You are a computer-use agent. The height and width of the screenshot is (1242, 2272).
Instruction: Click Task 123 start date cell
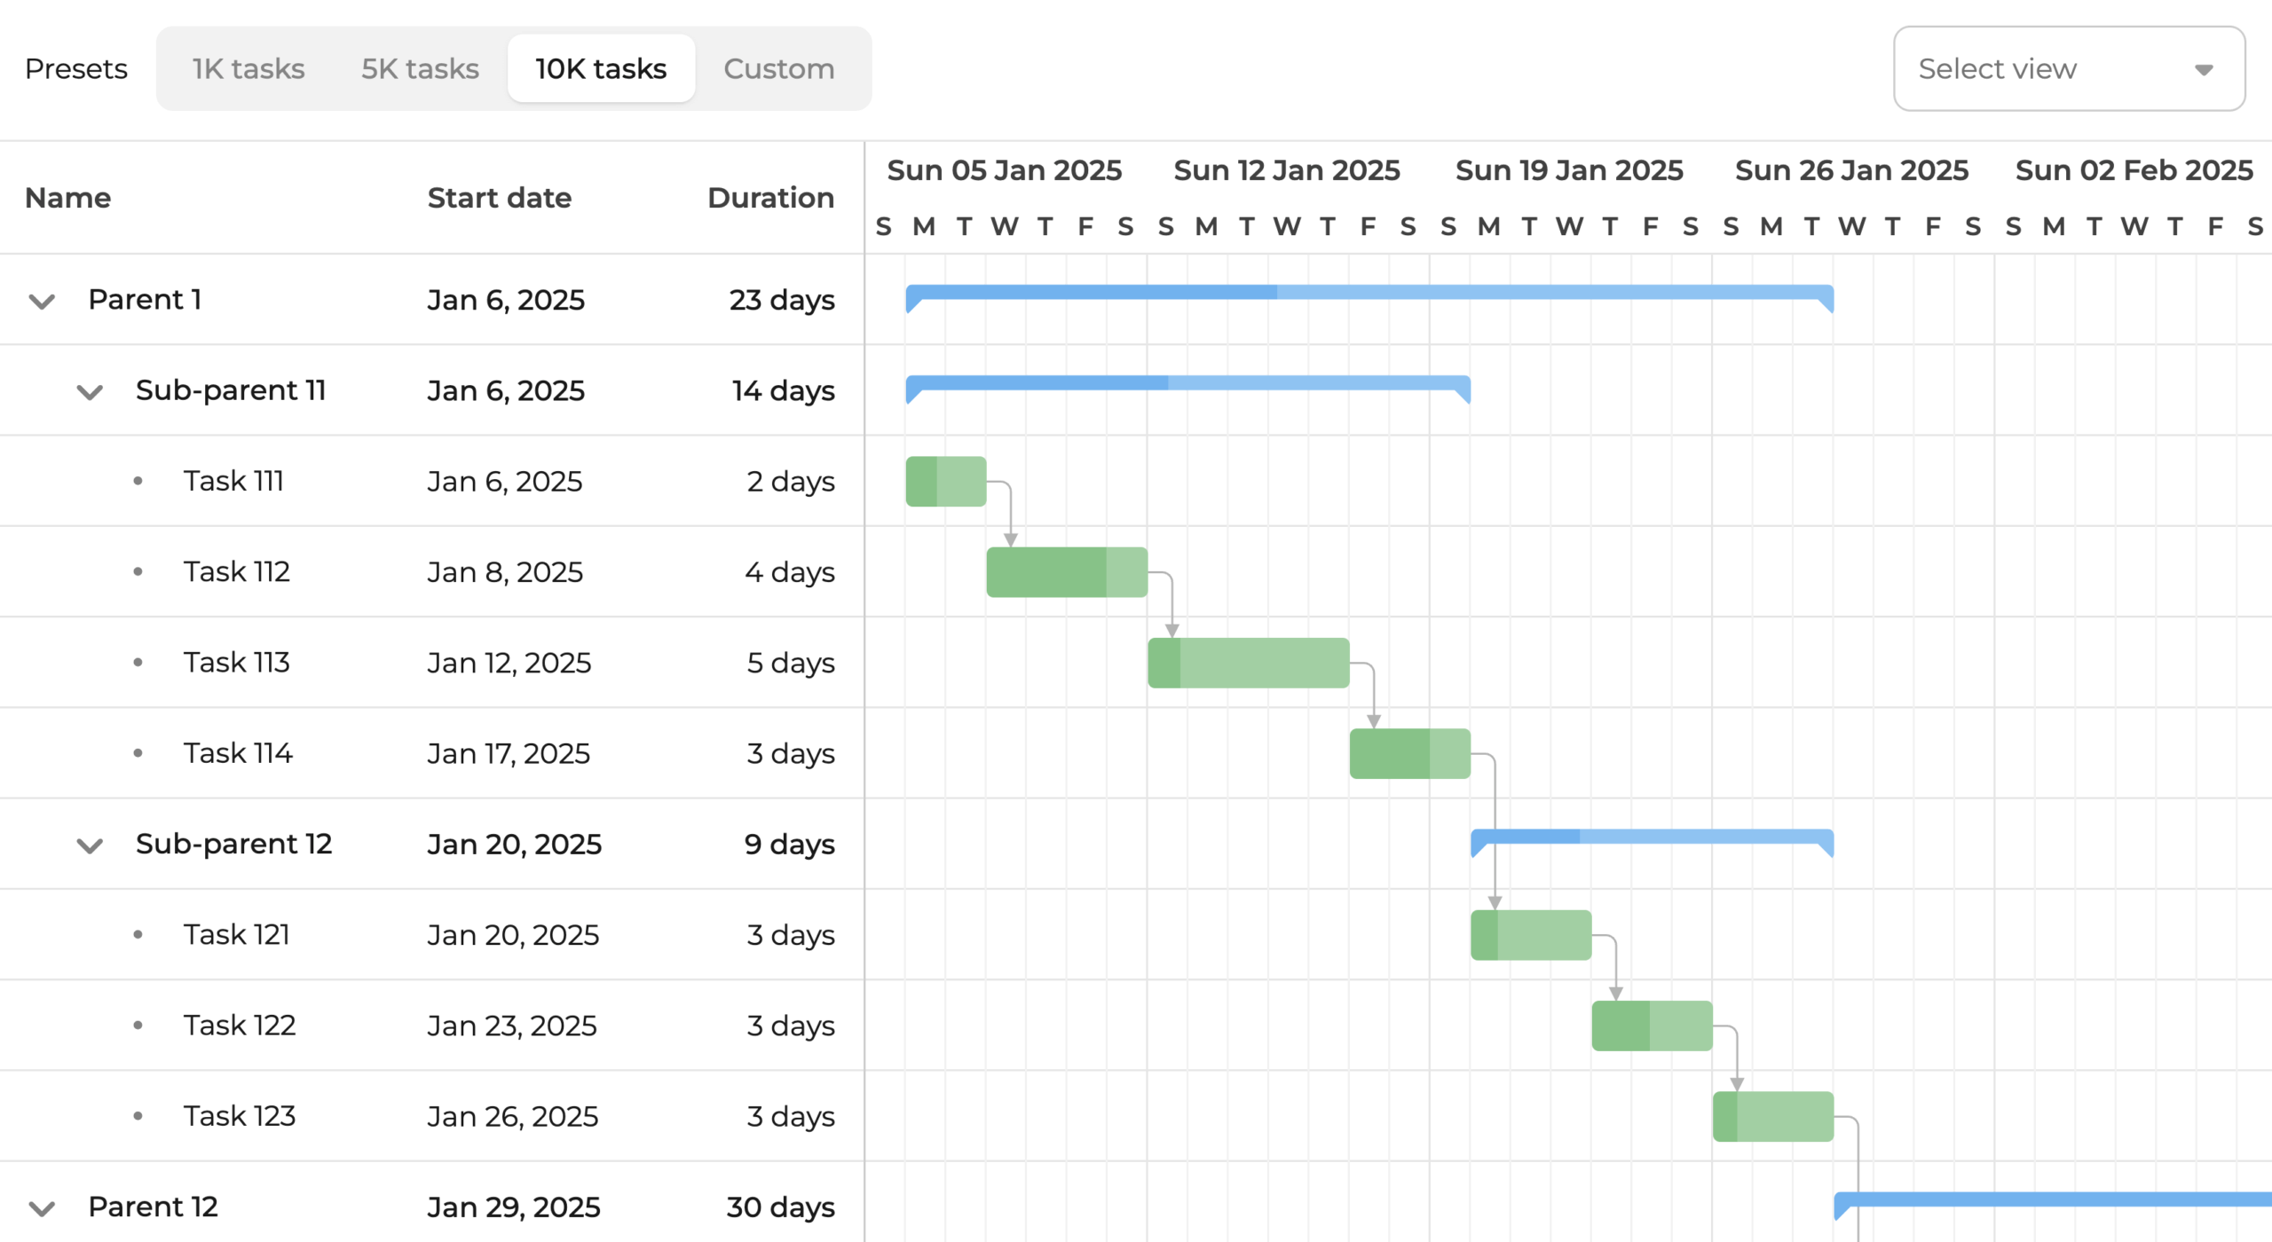tap(512, 1116)
